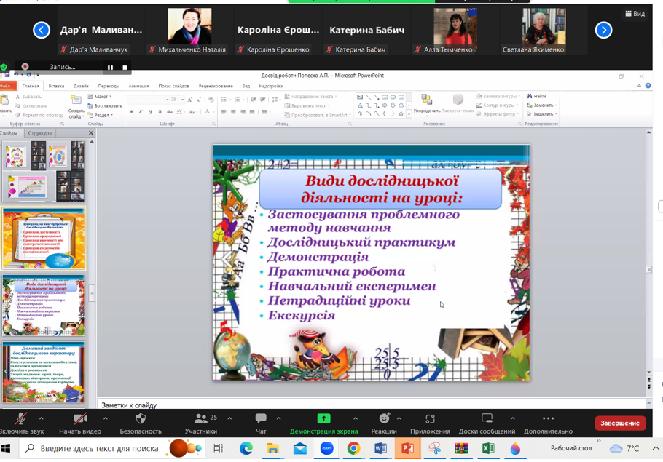Open Google Chrome from the taskbar

pos(353,448)
